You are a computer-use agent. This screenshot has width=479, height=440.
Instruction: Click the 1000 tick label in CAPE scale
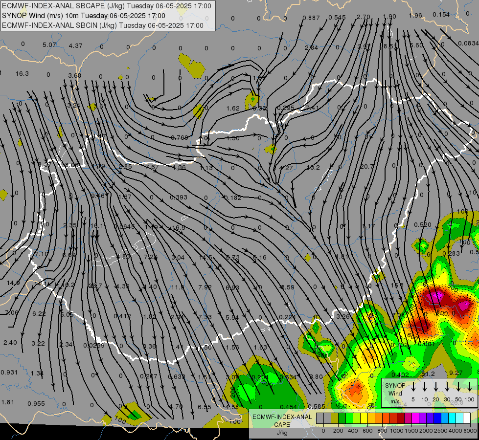(397, 431)
